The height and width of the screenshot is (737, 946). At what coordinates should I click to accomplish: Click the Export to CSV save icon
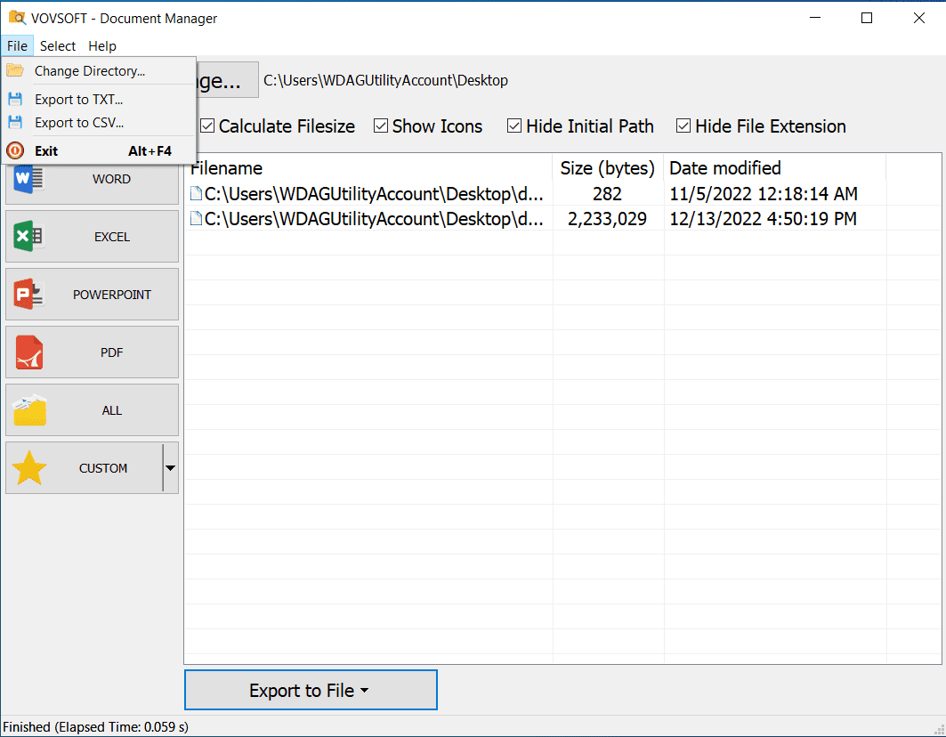(x=15, y=123)
